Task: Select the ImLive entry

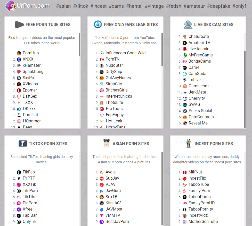Action: point(194,80)
